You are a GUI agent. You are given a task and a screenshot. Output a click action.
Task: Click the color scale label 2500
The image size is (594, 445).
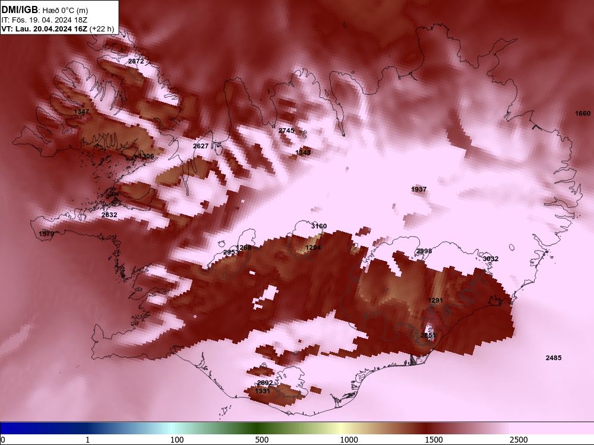tap(519, 440)
